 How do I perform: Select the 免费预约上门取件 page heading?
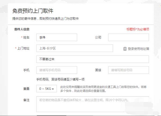(33, 11)
